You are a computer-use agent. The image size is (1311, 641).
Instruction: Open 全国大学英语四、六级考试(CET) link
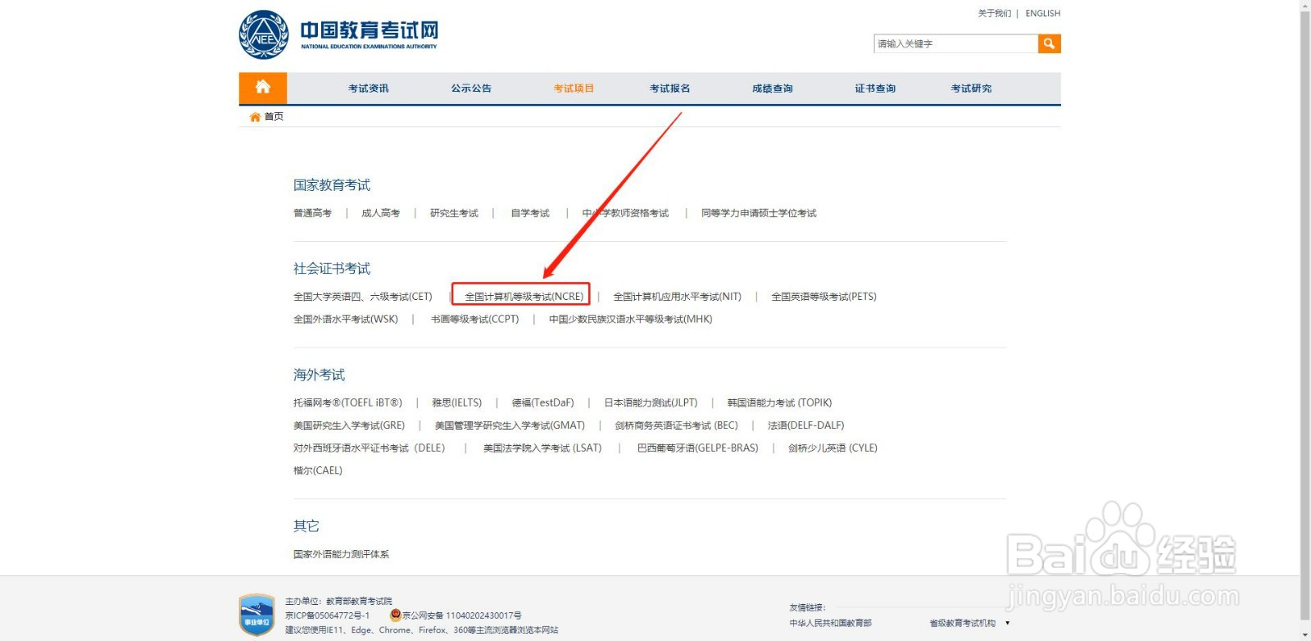click(x=363, y=297)
